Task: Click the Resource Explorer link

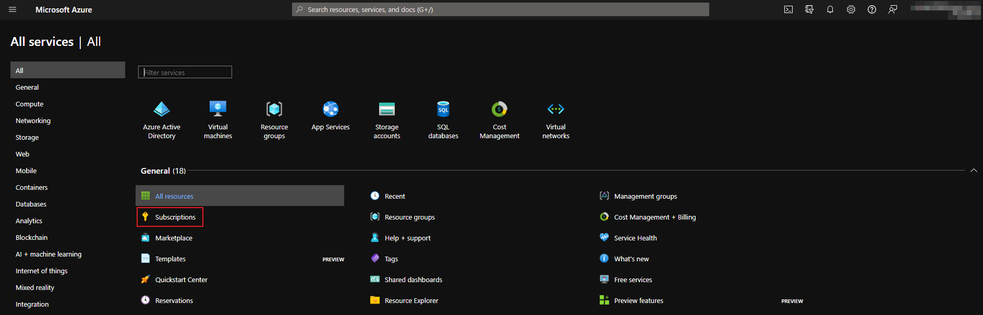Action: 411,300
